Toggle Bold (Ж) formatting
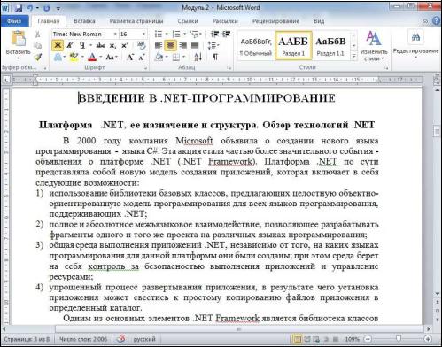 click(58, 45)
